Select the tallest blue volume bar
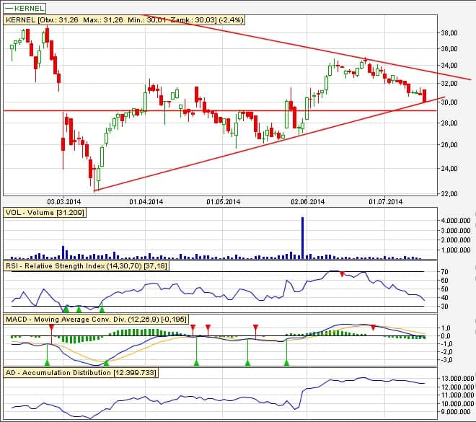The width and height of the screenshot is (476, 422). tap(302, 237)
